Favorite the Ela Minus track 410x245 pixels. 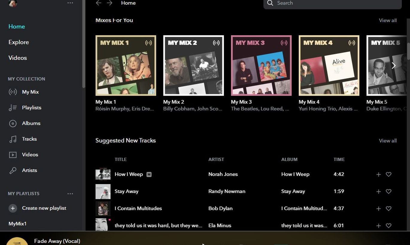click(x=388, y=226)
